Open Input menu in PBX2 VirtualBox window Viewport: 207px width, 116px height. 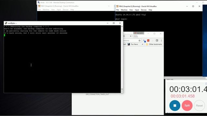click(x=137, y=10)
